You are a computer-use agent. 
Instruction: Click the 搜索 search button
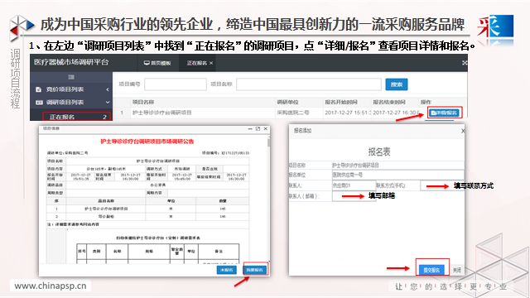[397, 84]
